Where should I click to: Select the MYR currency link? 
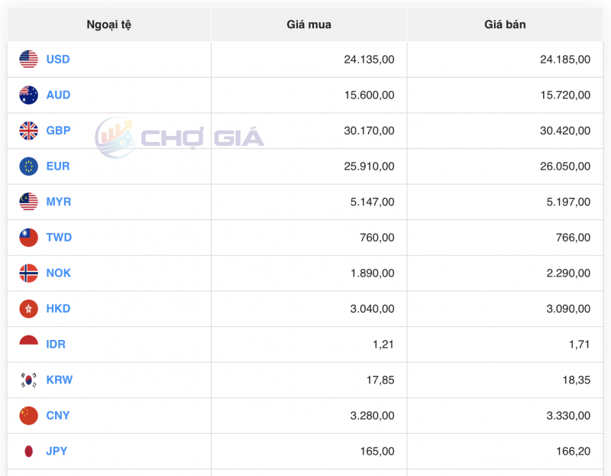(59, 202)
